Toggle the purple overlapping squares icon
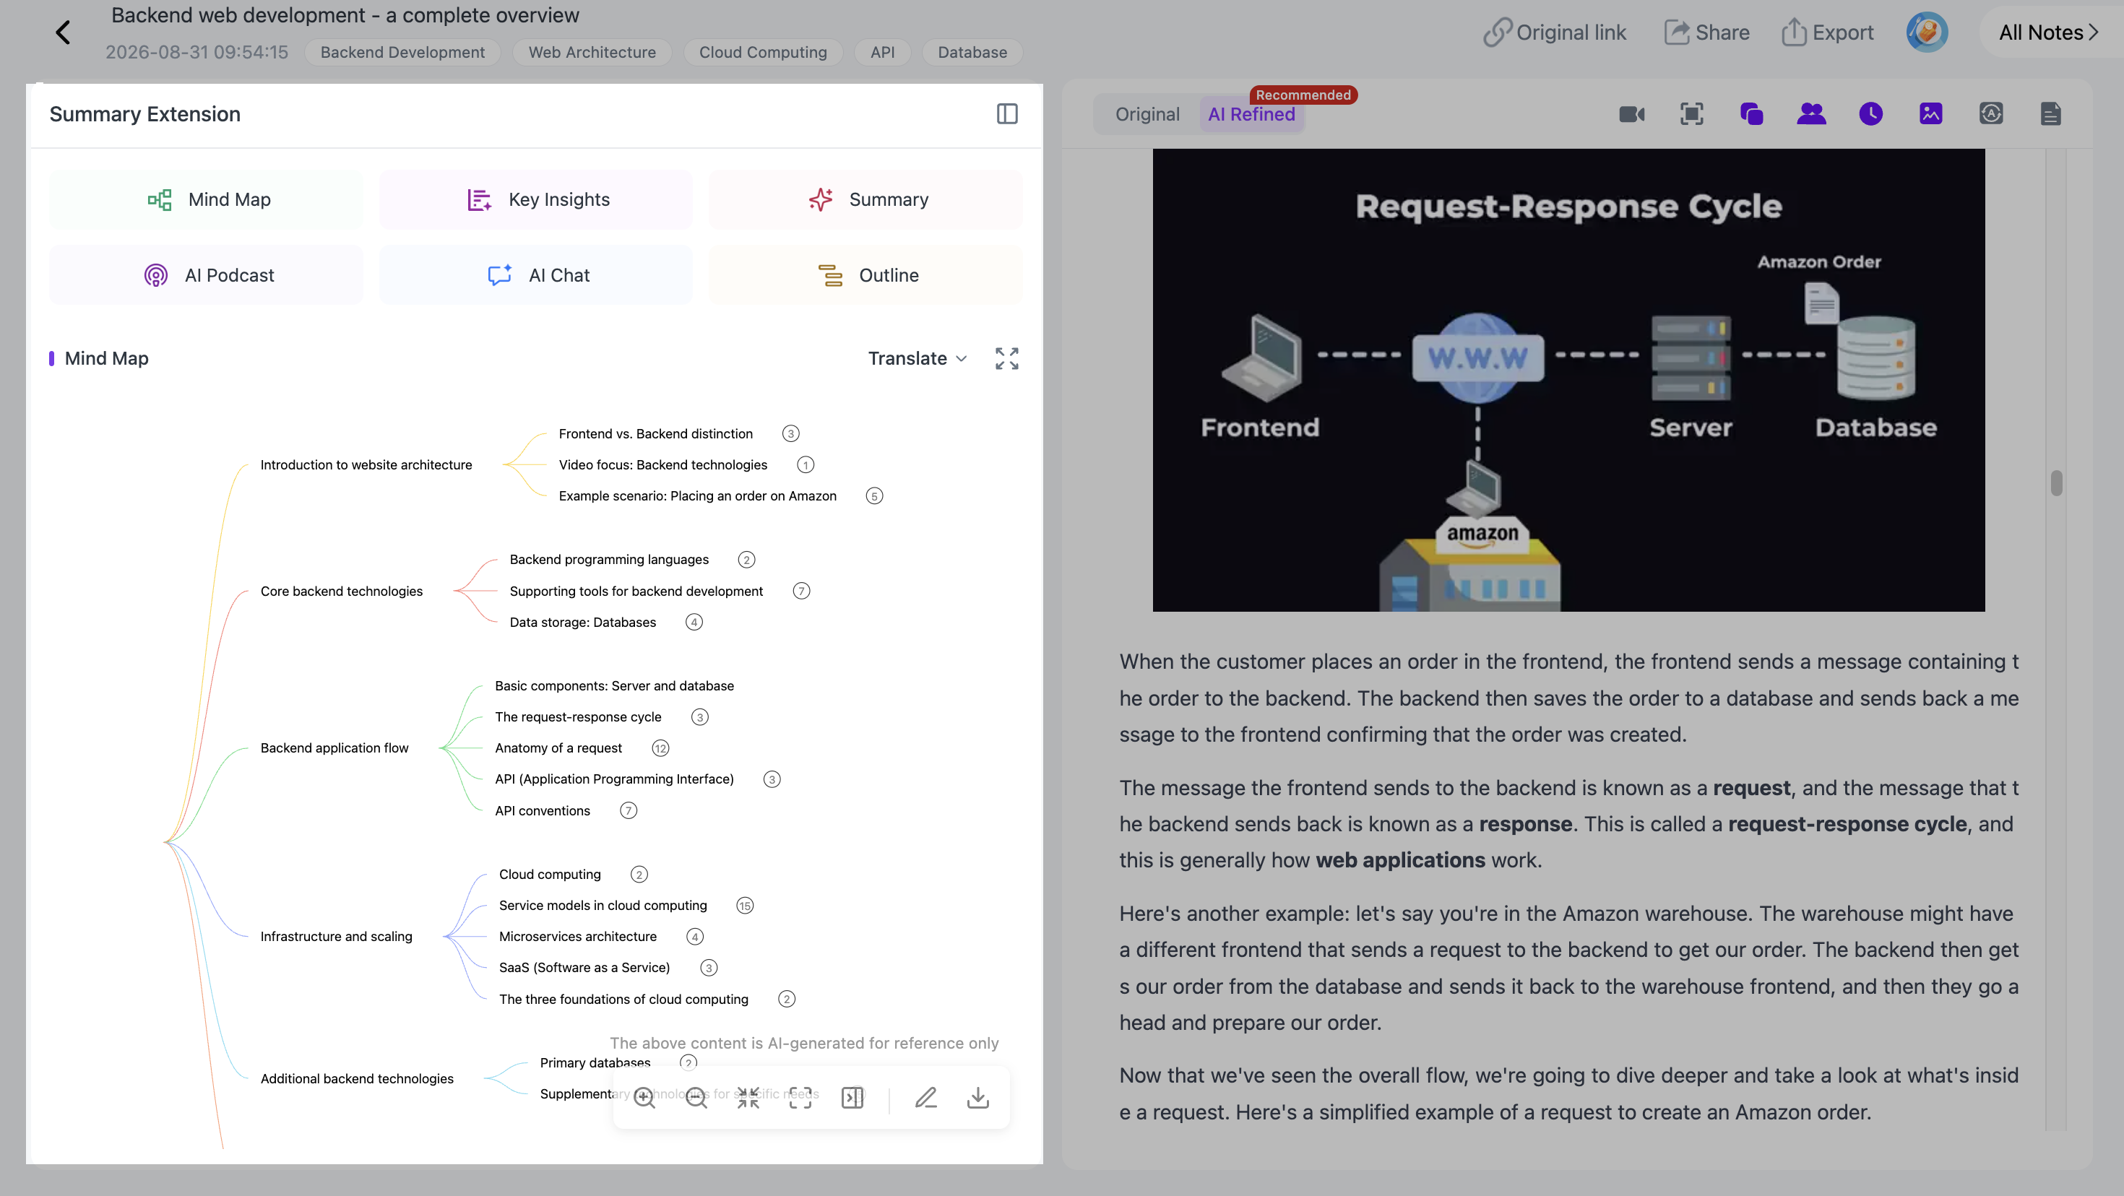The height and width of the screenshot is (1196, 2124). [x=1751, y=113]
